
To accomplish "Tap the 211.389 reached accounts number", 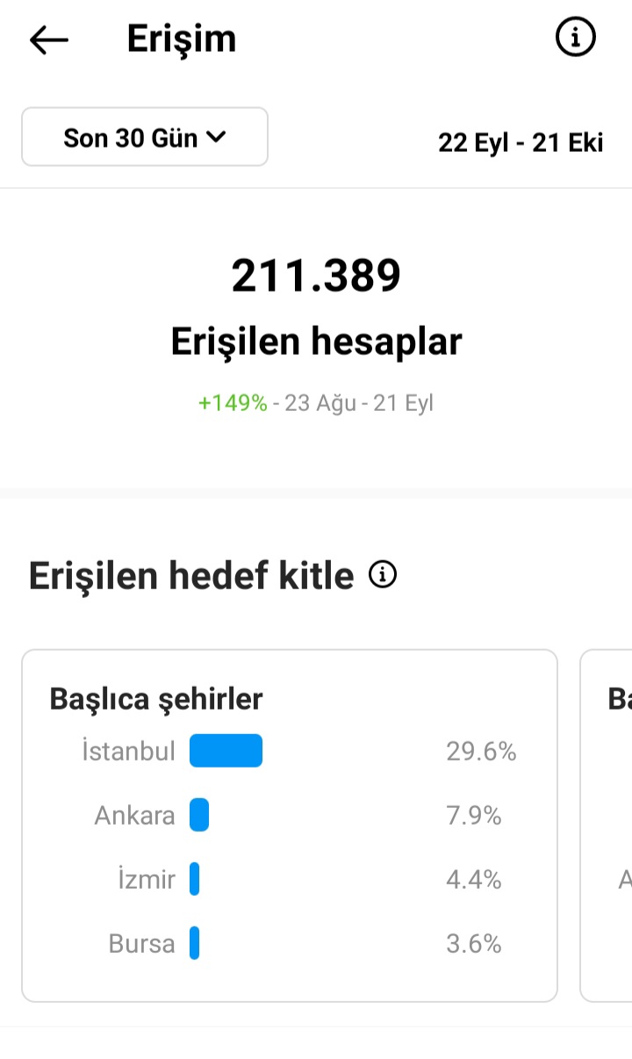I will tap(316, 276).
